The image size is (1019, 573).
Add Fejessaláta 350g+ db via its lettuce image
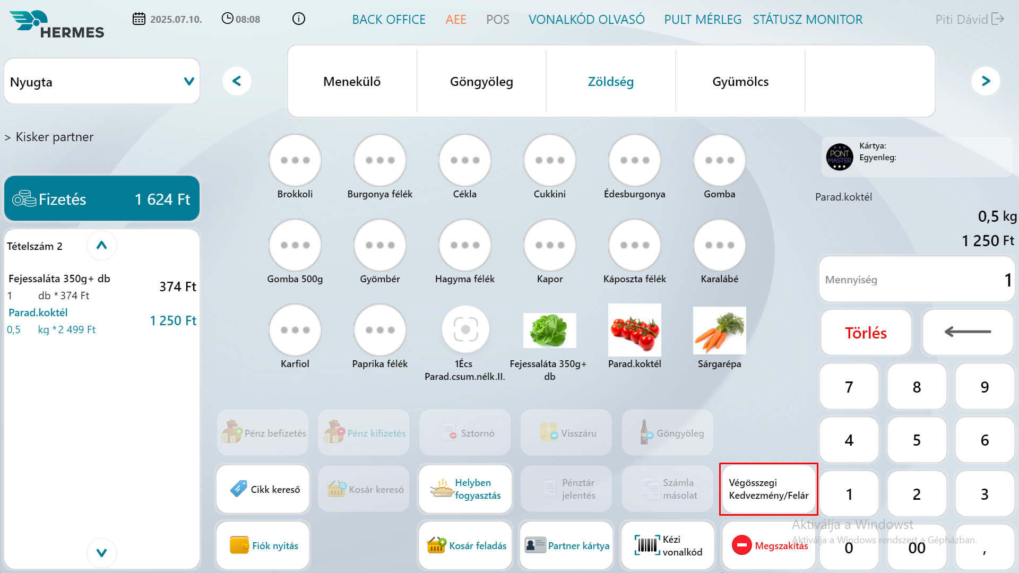[x=550, y=330]
